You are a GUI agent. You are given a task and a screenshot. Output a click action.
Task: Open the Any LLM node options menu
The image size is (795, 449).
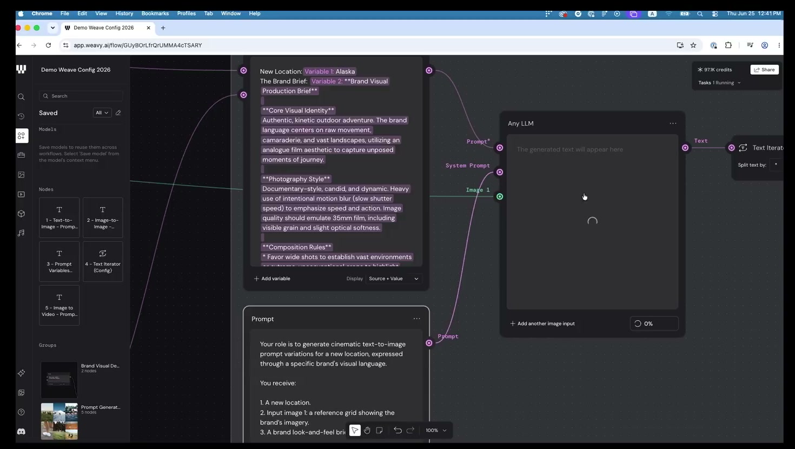[673, 123]
